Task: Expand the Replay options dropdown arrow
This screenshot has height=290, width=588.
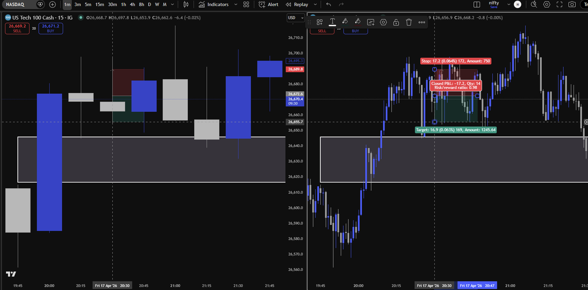Action: tap(315, 4)
